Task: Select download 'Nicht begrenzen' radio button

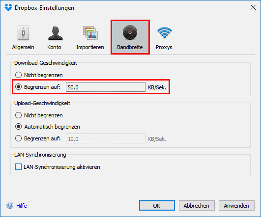Action: pyautogui.click(x=18, y=75)
